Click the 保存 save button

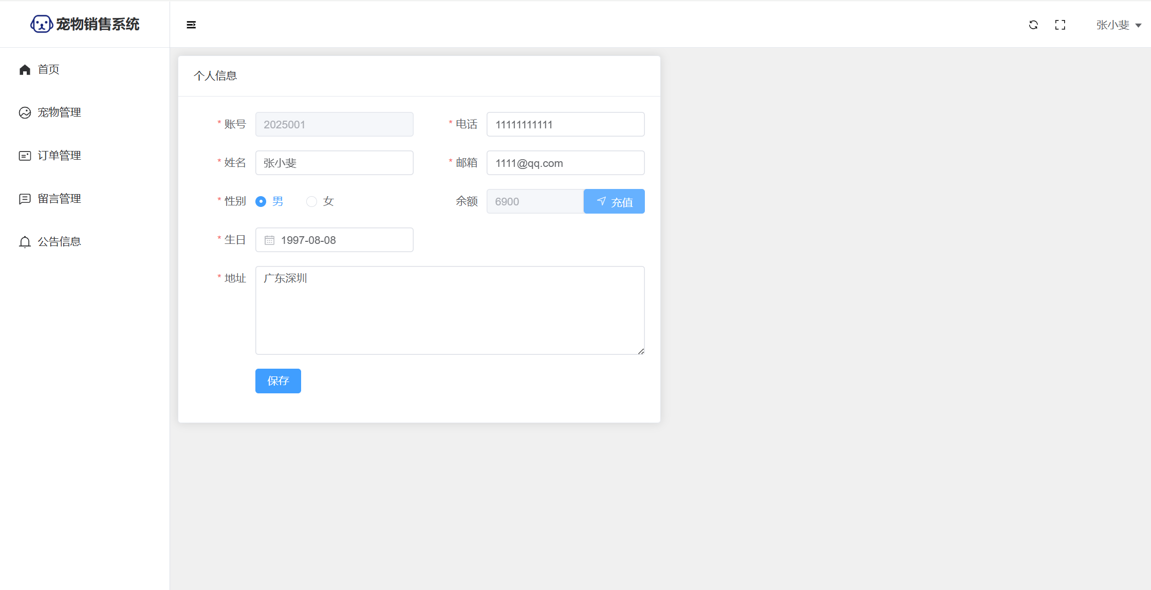278,381
